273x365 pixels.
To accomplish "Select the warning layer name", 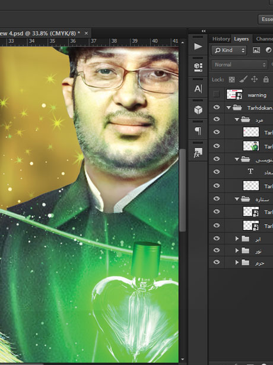I will (257, 95).
